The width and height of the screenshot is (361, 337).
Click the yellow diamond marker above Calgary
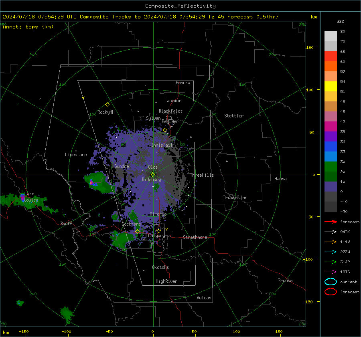[x=158, y=231]
